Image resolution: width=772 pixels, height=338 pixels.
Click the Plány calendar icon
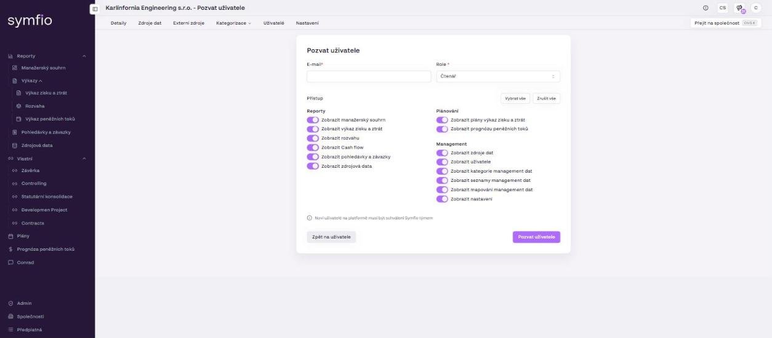point(10,236)
